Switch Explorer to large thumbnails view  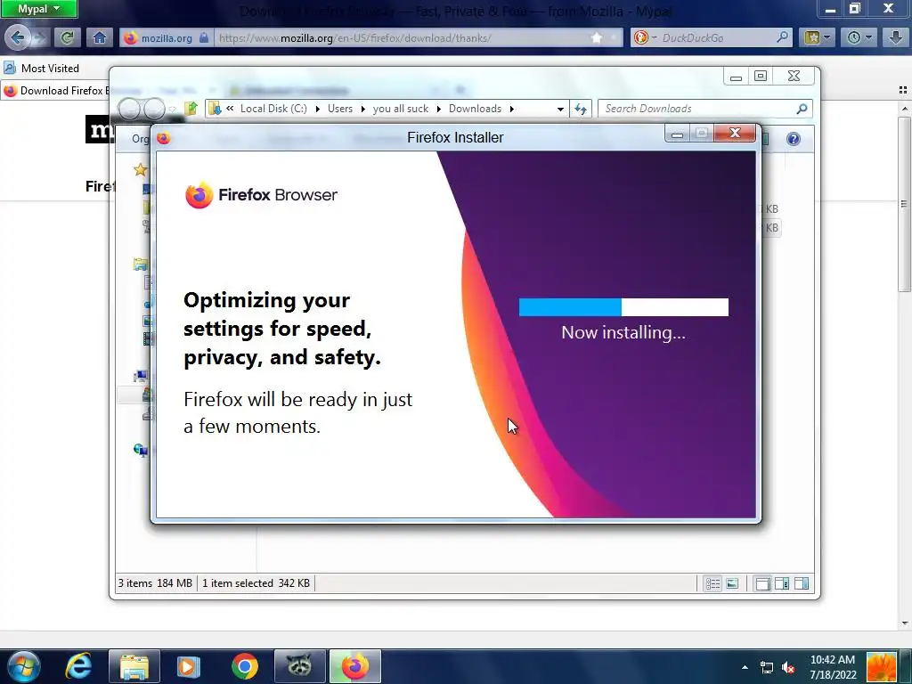tap(732, 583)
